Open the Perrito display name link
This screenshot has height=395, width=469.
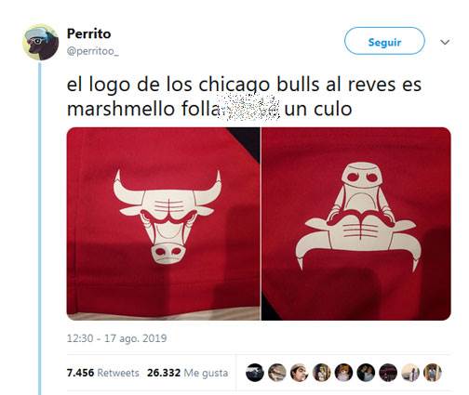[x=88, y=33]
